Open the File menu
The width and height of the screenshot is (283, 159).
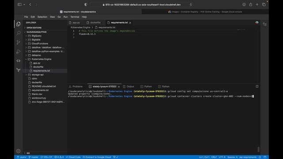click(26, 17)
